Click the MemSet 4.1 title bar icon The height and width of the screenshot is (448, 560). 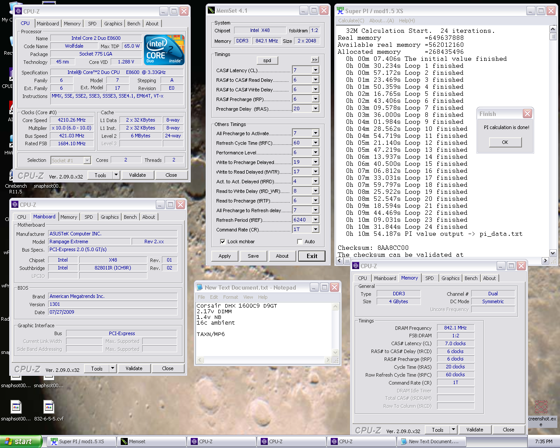211,10
